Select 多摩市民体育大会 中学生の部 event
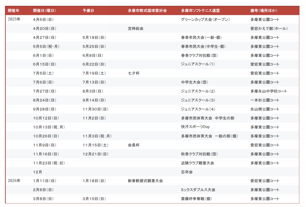The width and height of the screenshot is (306, 207). coord(208,118)
